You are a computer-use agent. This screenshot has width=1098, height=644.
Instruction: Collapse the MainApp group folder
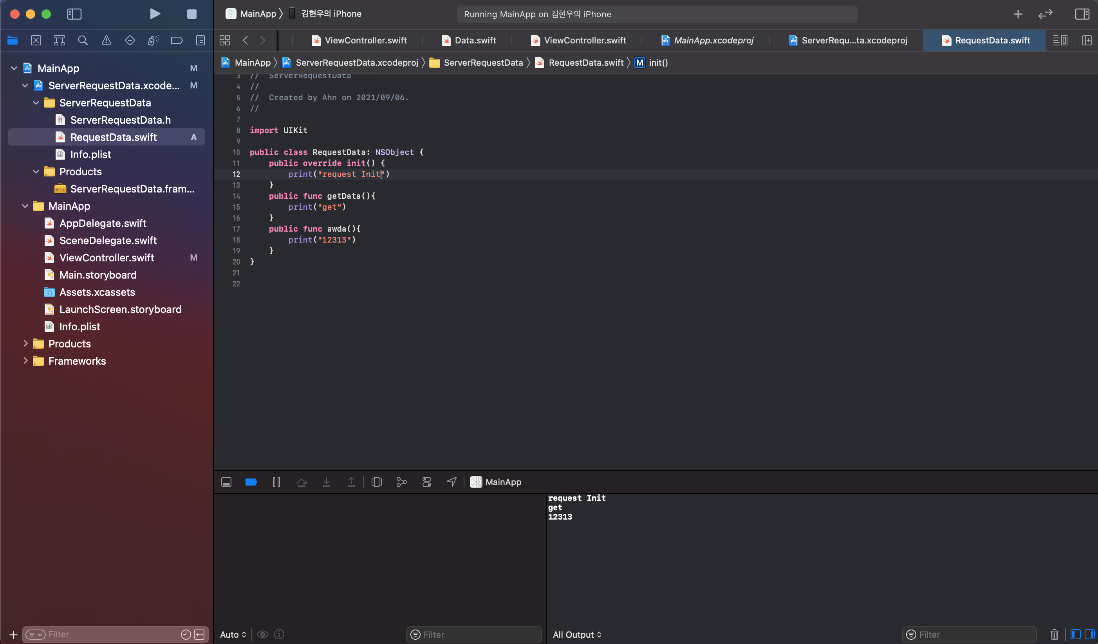click(x=25, y=206)
